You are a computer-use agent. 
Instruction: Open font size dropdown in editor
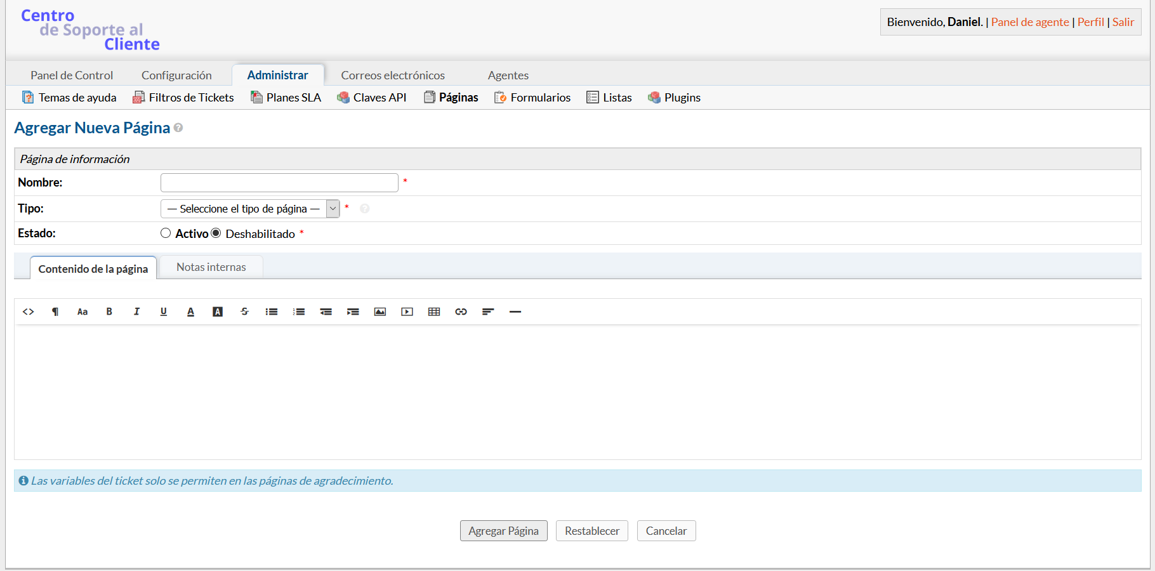pos(82,312)
